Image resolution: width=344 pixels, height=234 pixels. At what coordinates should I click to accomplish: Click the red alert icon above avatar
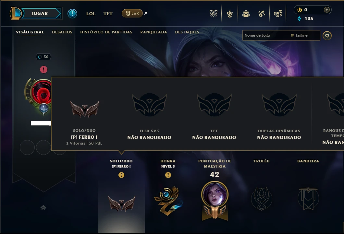click(44, 70)
